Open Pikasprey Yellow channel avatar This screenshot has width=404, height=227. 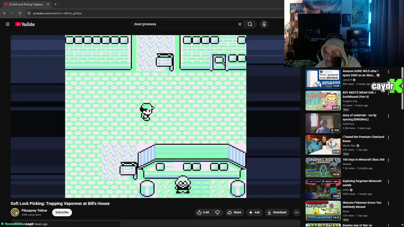(15, 212)
